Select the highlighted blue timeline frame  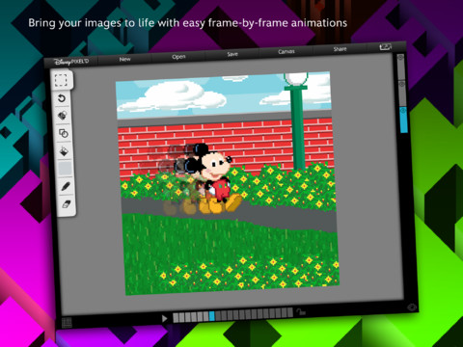point(211,316)
